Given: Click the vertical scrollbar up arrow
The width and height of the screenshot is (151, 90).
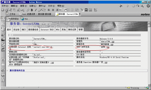Looking at the screenshot, I should pos(149,23).
